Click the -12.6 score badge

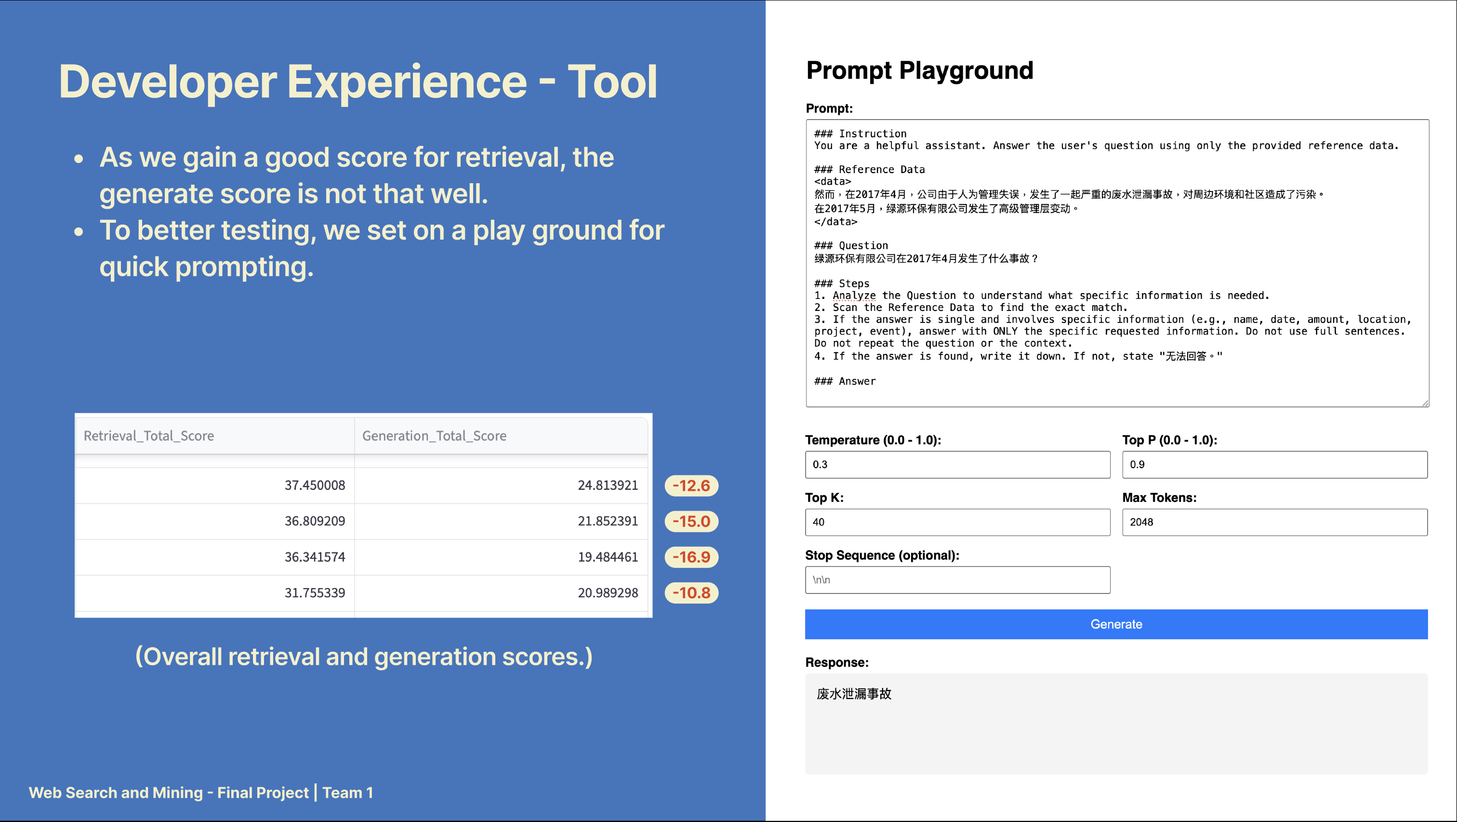tap(691, 486)
